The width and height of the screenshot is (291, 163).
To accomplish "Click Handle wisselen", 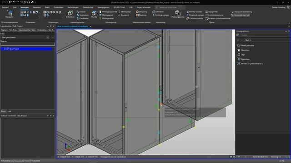I will (194, 12).
